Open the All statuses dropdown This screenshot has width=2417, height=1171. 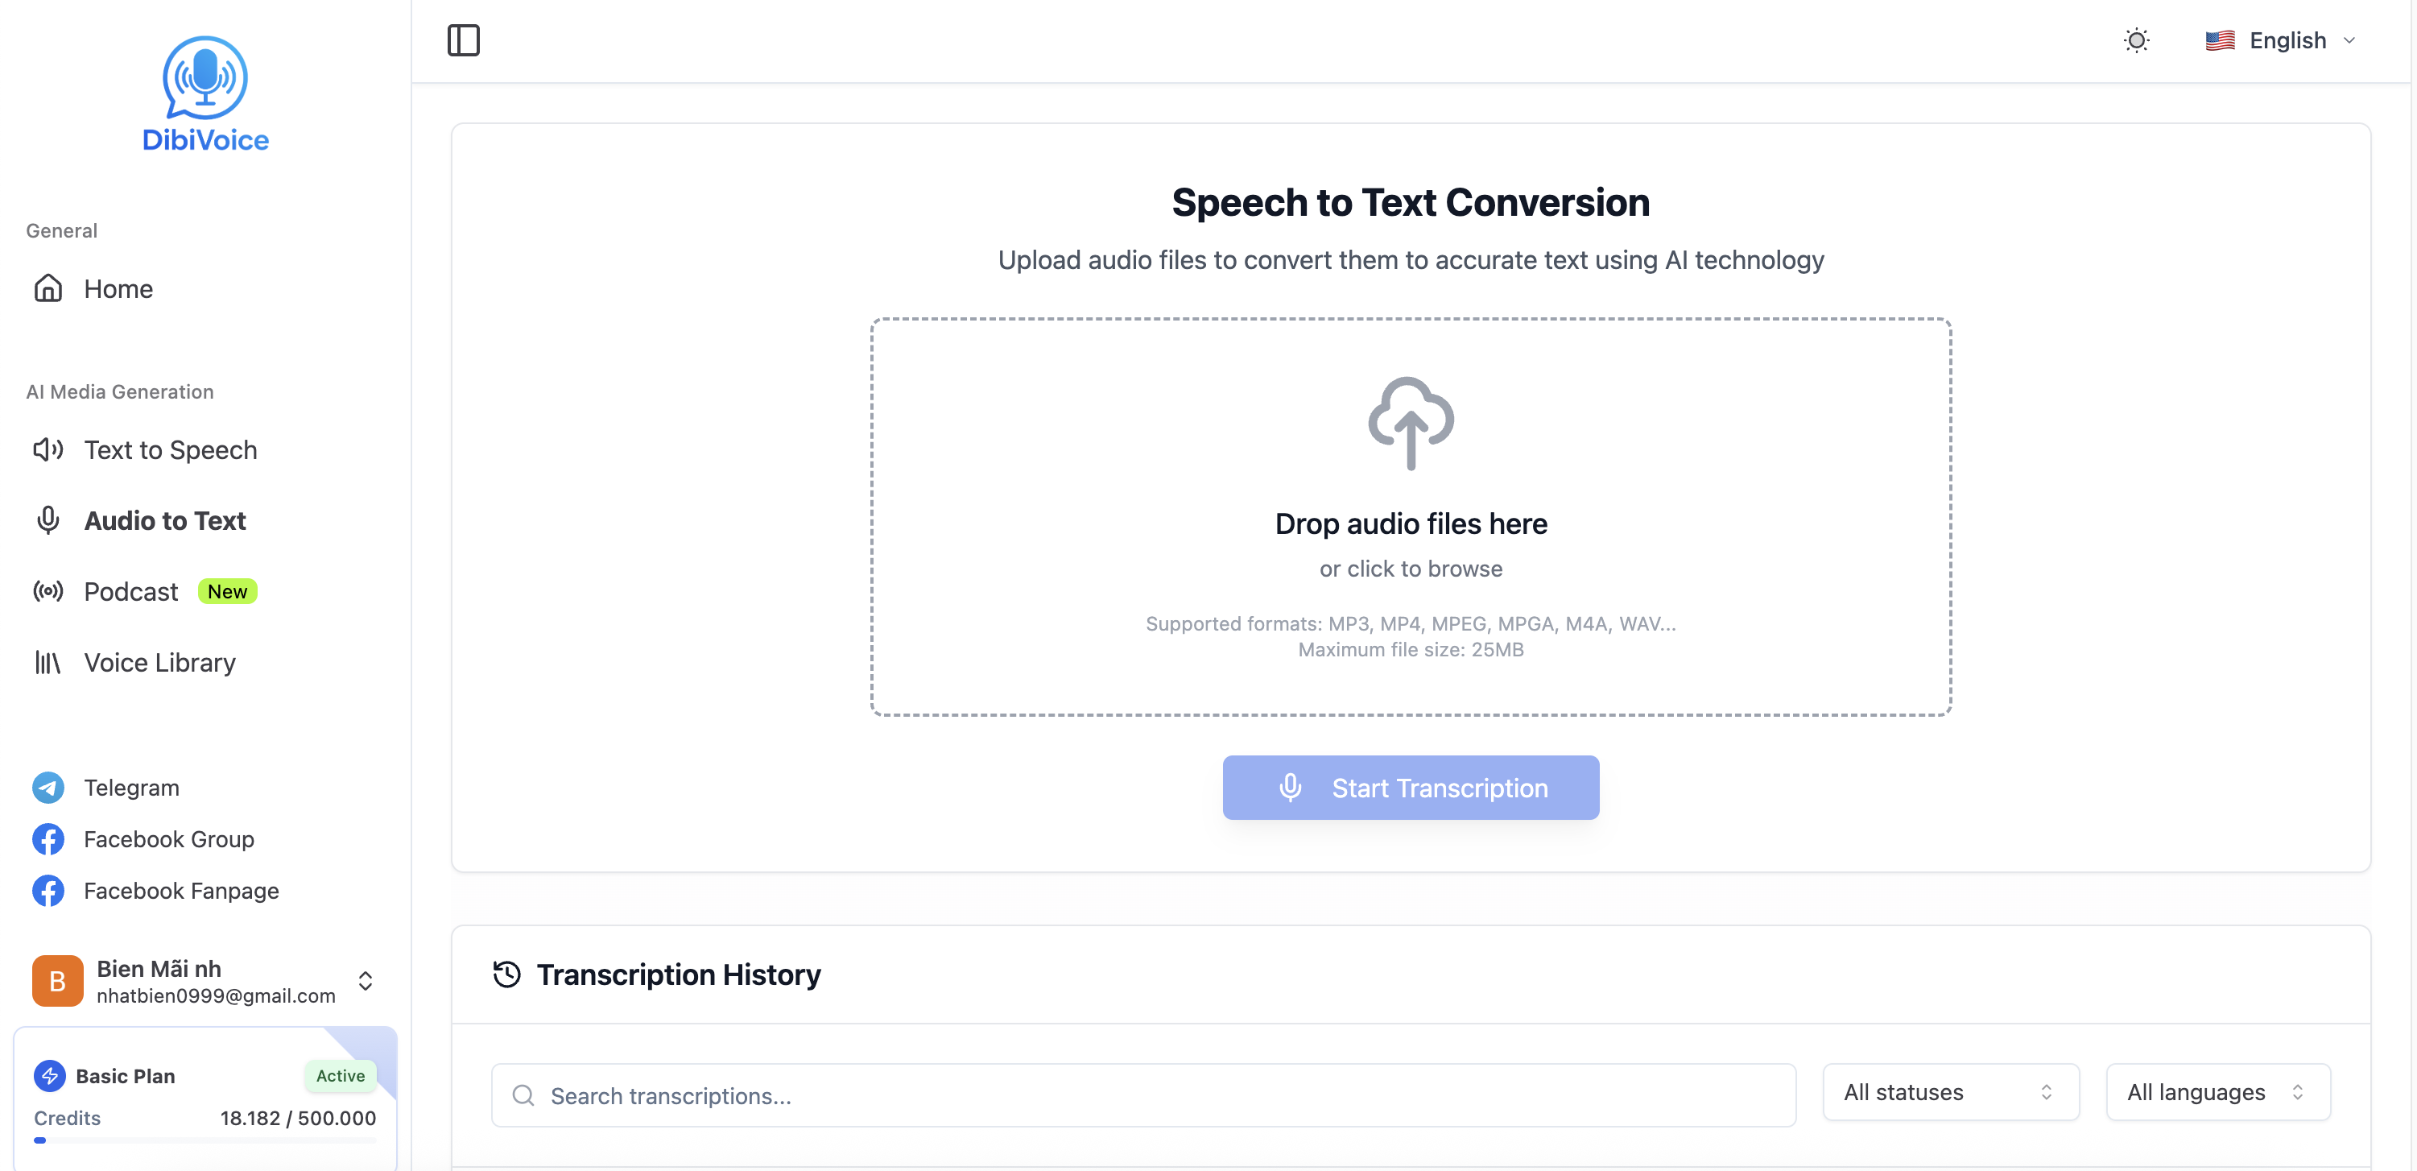coord(1951,1092)
